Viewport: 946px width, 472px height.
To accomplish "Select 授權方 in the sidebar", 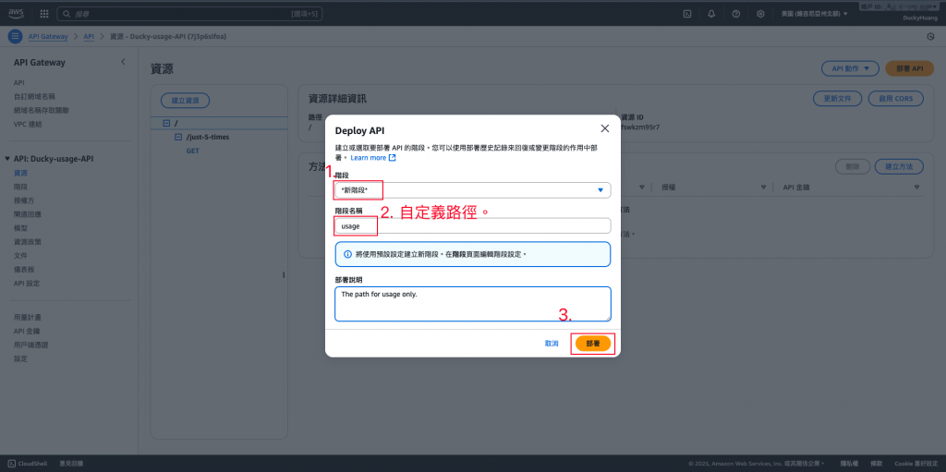I will pyautogui.click(x=24, y=200).
